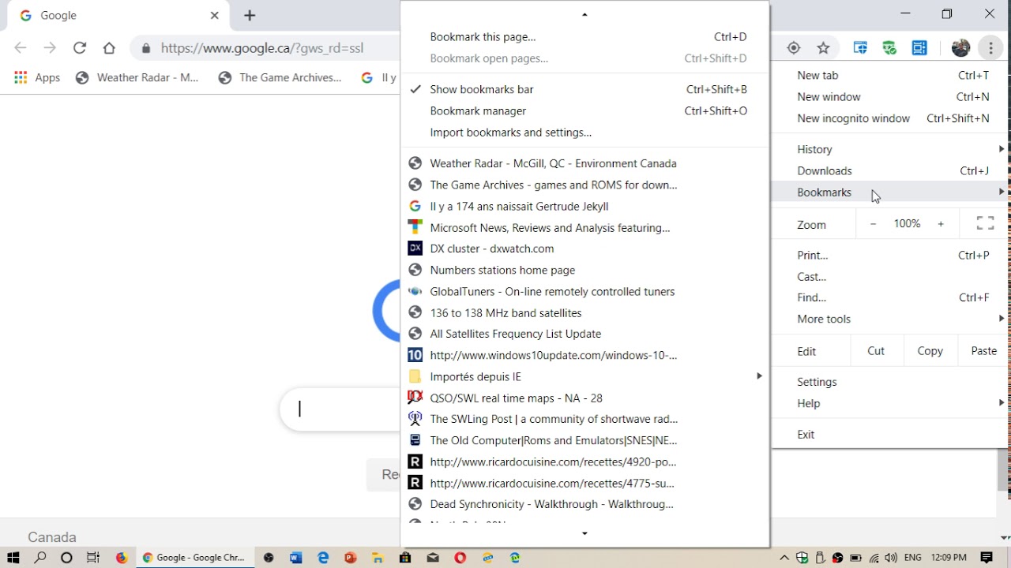Open a new tab with plus button
Viewport: 1011px width, 568px height.
(x=250, y=15)
